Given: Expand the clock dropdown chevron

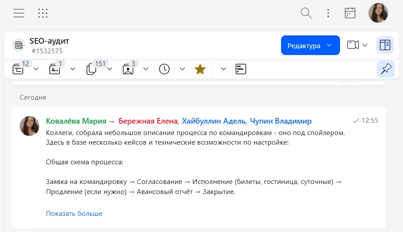Looking at the screenshot, I should coord(182,69).
